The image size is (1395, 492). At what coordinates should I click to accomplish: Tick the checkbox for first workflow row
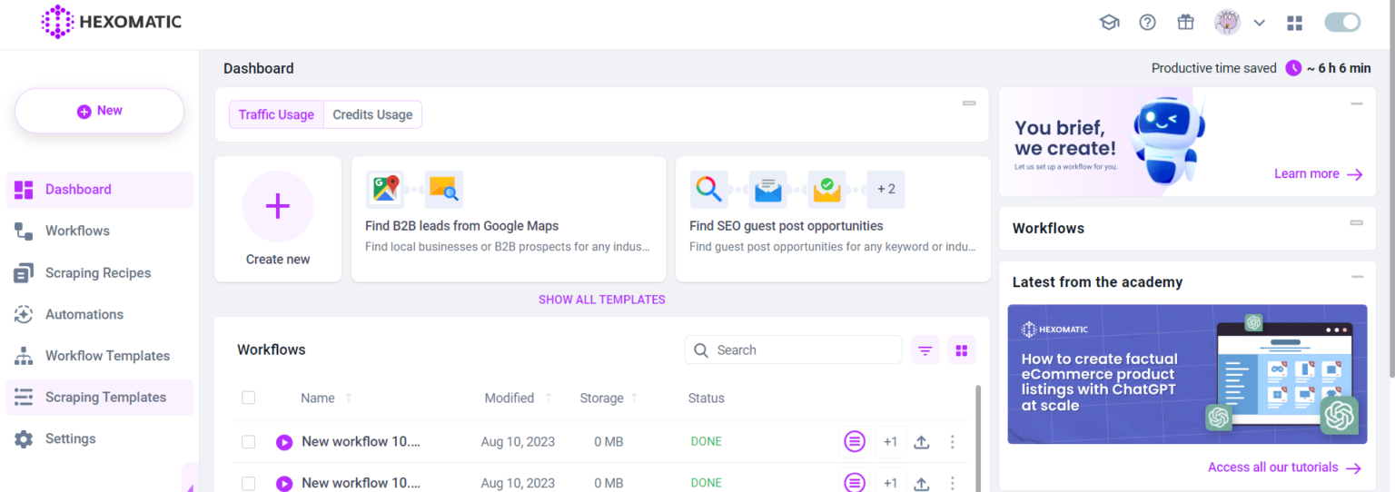[249, 442]
